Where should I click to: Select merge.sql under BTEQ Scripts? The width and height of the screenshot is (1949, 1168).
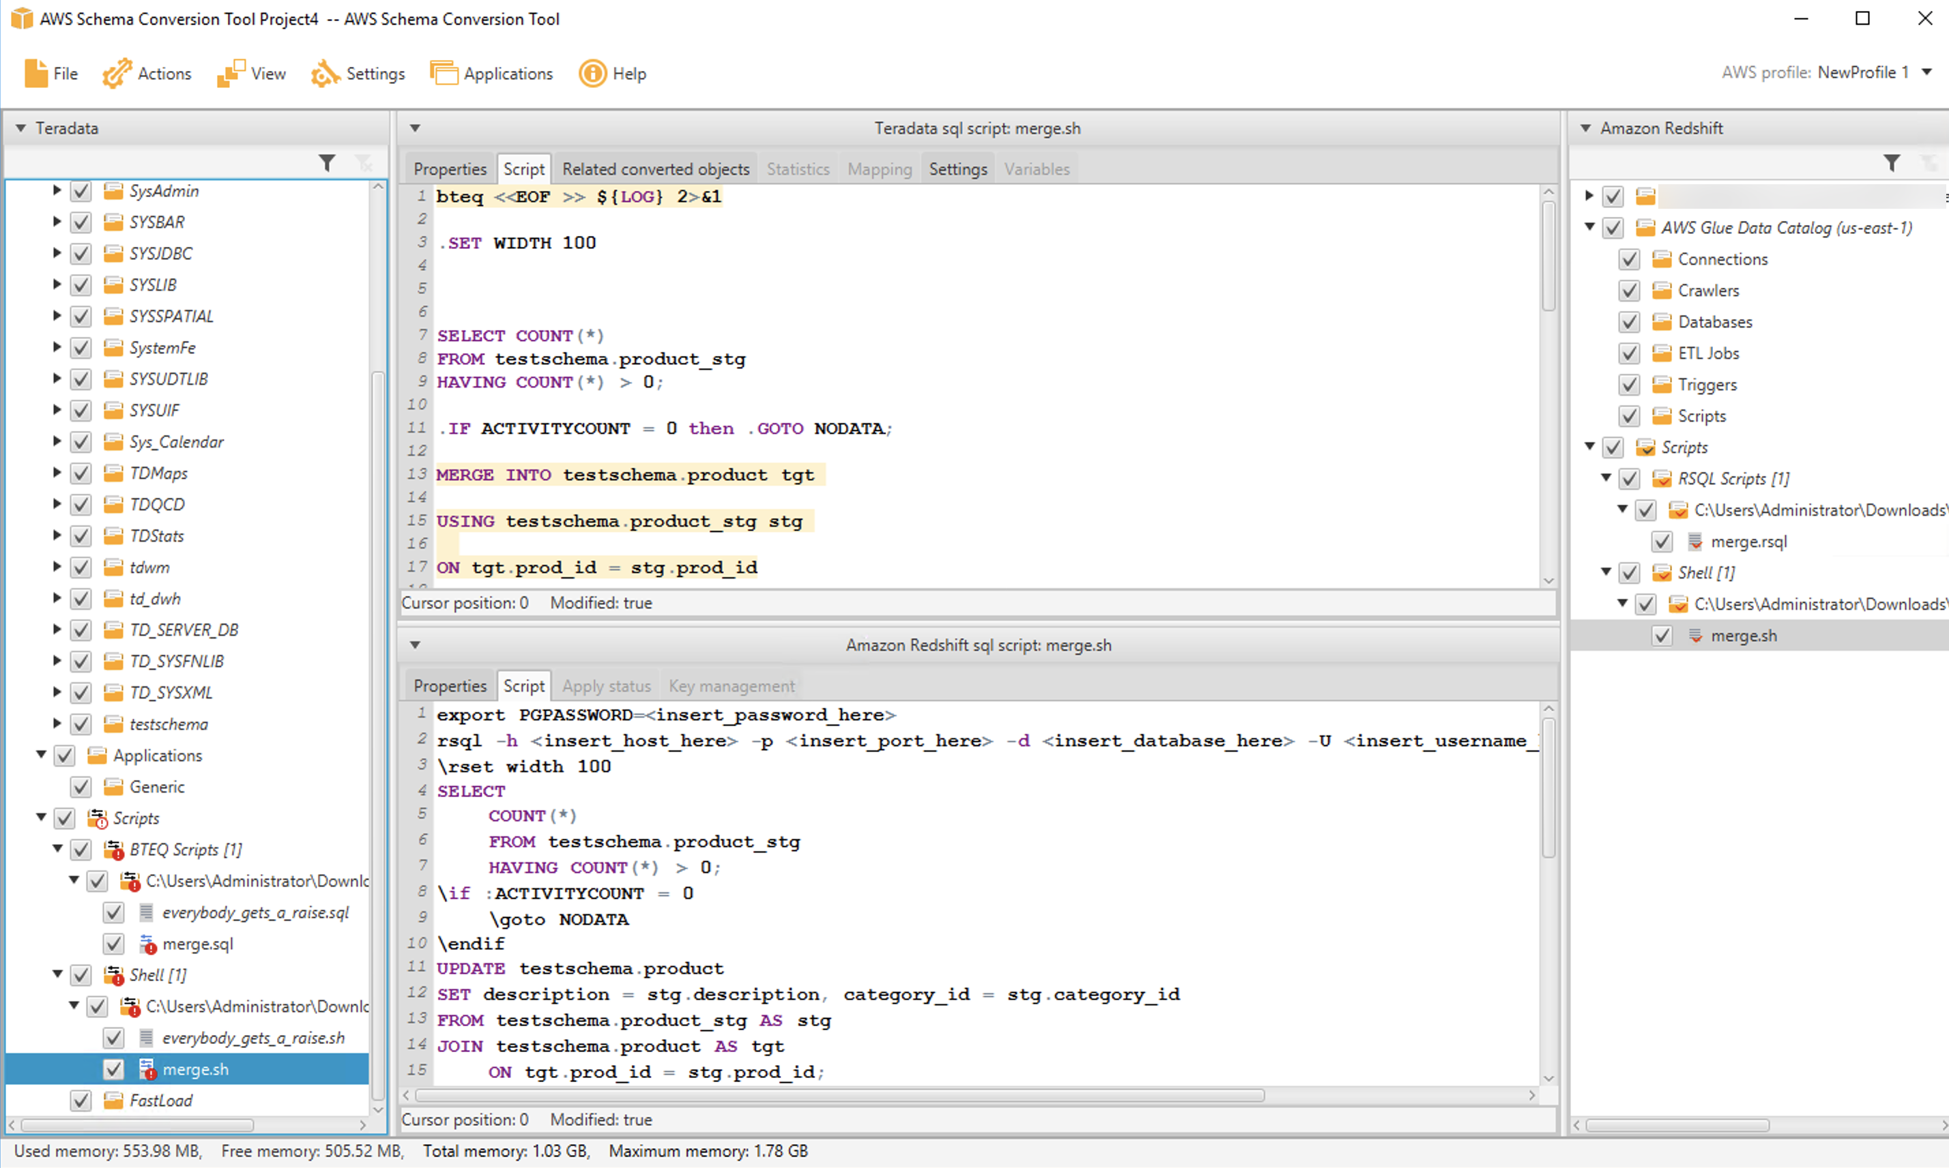coord(197,944)
